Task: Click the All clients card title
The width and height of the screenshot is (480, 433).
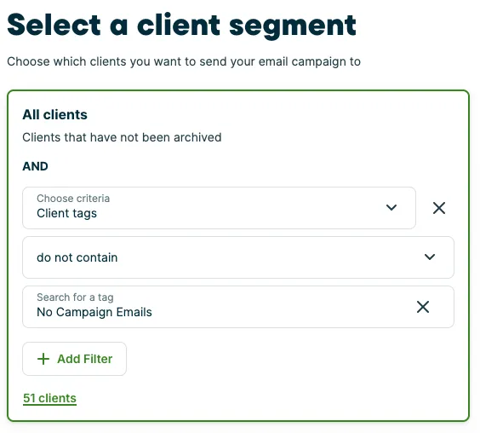Action: click(x=54, y=115)
